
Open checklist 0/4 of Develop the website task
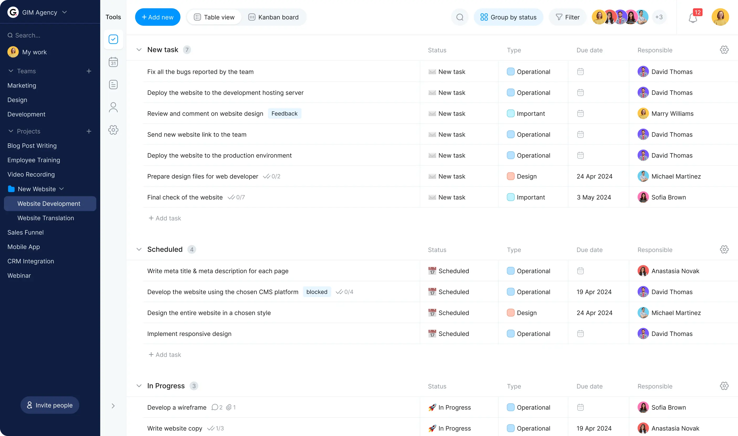tap(344, 292)
